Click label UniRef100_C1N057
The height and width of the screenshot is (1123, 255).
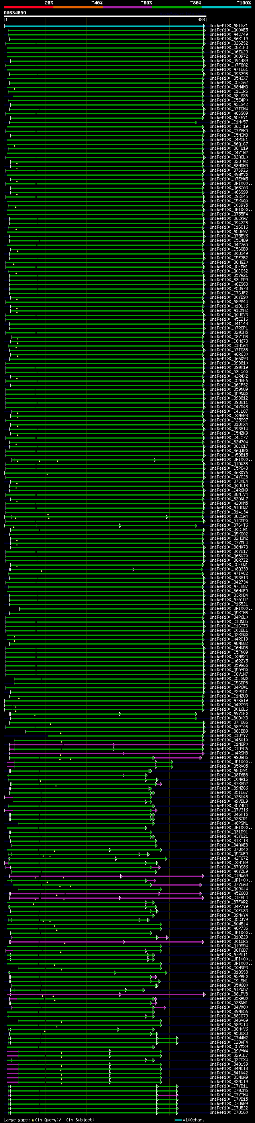[x=229, y=122]
